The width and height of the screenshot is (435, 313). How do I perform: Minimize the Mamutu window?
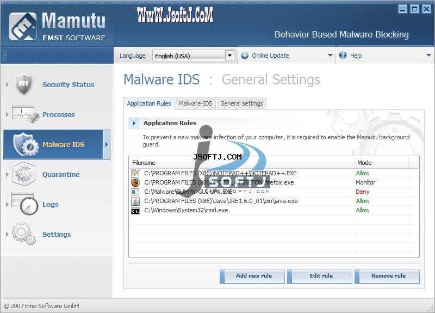coord(402,9)
